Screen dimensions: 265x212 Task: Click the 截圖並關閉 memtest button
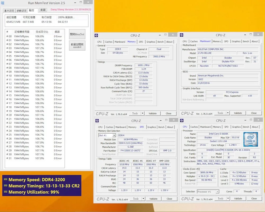point(77,46)
